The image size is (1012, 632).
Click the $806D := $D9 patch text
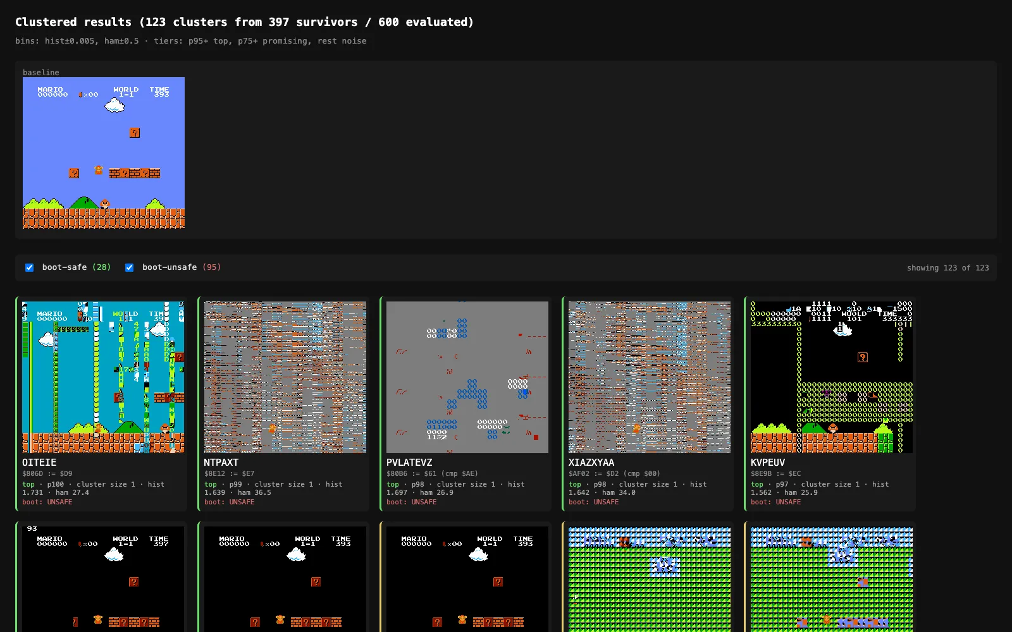click(47, 473)
